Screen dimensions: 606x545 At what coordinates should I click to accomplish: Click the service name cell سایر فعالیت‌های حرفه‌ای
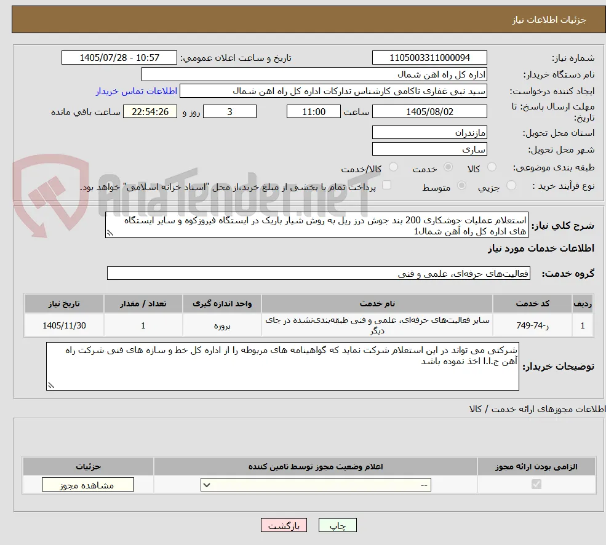click(x=377, y=325)
